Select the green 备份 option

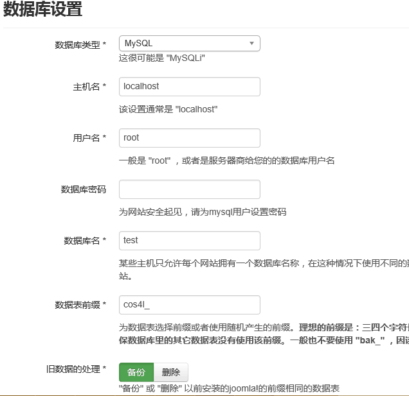click(x=136, y=372)
